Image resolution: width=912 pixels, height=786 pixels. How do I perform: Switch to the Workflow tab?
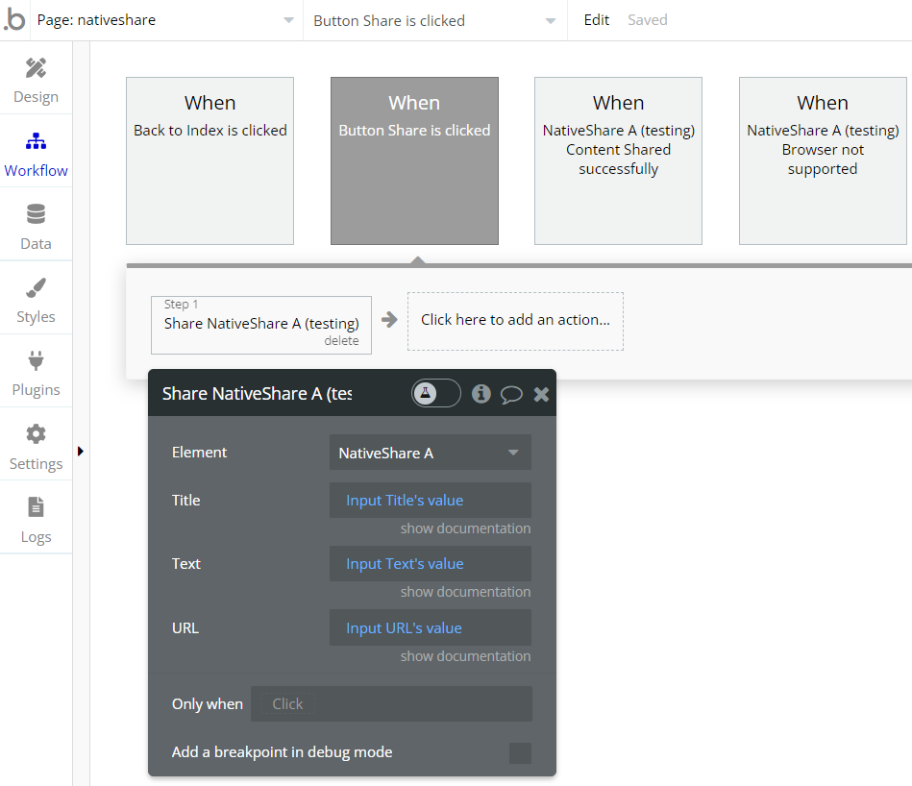click(x=36, y=154)
